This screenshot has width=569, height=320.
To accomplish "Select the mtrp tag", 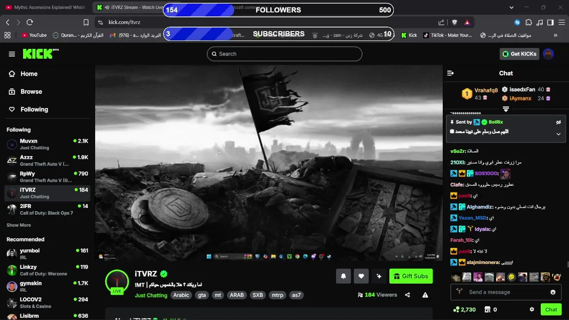I will click(x=277, y=295).
